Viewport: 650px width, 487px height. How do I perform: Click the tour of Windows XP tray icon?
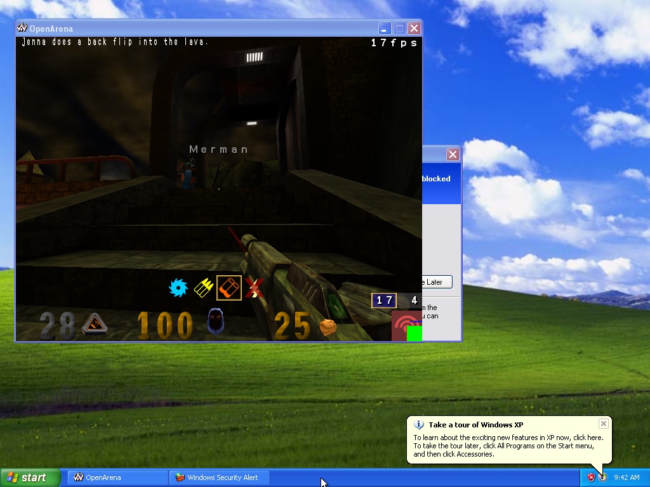pyautogui.click(x=602, y=477)
